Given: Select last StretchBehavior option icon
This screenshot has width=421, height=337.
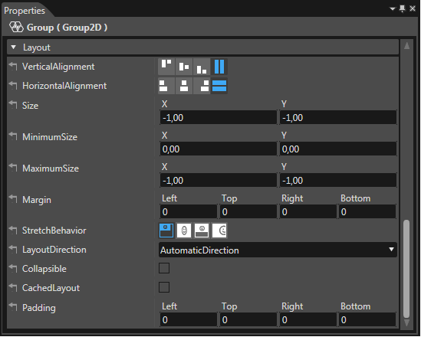Looking at the screenshot, I should (x=219, y=231).
